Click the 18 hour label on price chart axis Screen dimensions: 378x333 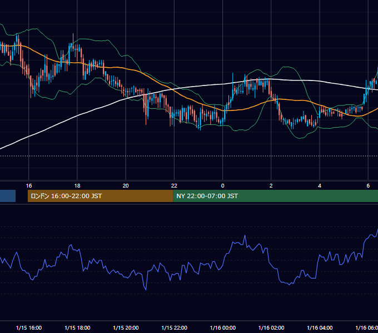coord(77,186)
